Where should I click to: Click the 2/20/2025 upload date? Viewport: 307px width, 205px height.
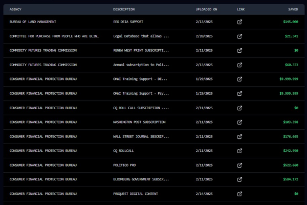pyautogui.click(x=204, y=36)
